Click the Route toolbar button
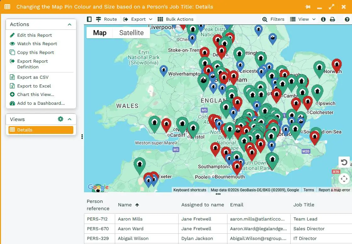 (x=106, y=19)
